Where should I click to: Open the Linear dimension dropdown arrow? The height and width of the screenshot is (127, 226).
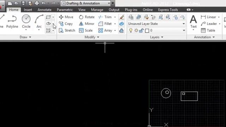219,17
